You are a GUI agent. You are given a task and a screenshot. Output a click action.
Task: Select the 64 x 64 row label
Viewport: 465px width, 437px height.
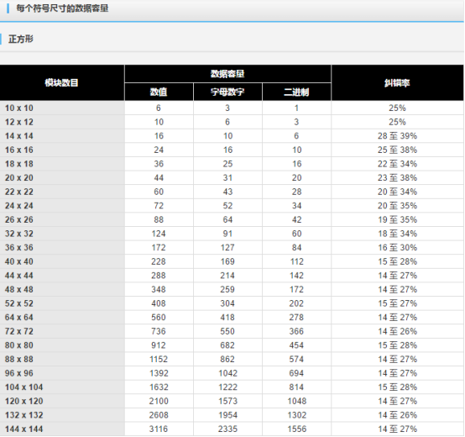19,318
